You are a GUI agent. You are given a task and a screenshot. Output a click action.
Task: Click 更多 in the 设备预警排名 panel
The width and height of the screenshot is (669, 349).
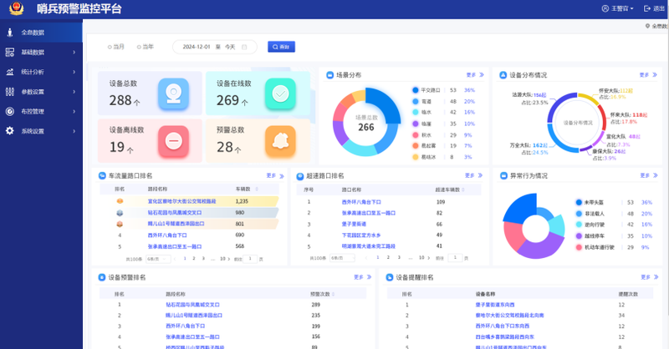(363, 277)
